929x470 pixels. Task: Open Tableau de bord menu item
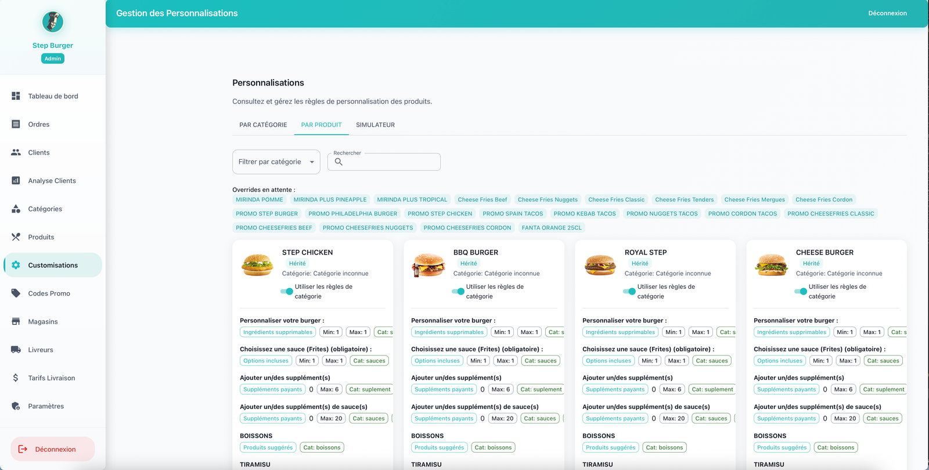click(53, 96)
